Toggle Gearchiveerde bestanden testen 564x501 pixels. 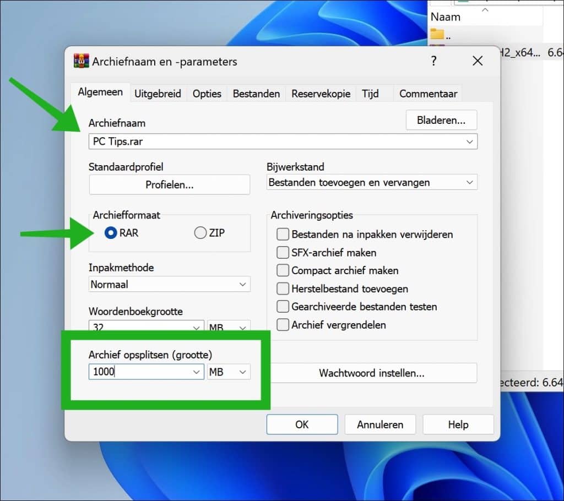click(x=283, y=307)
